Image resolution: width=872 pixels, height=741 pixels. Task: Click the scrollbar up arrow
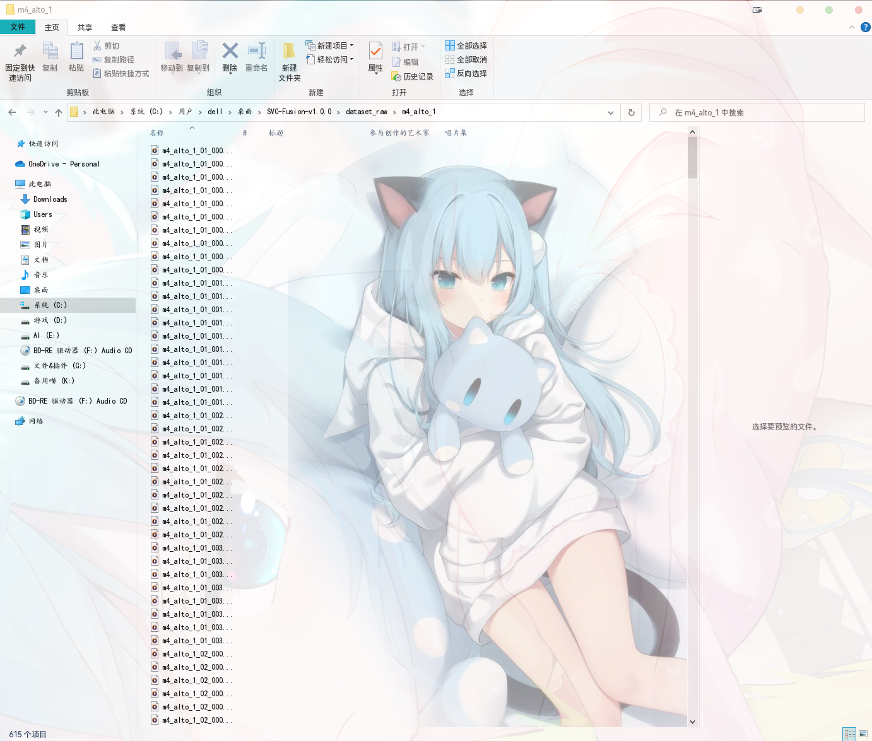(692, 132)
